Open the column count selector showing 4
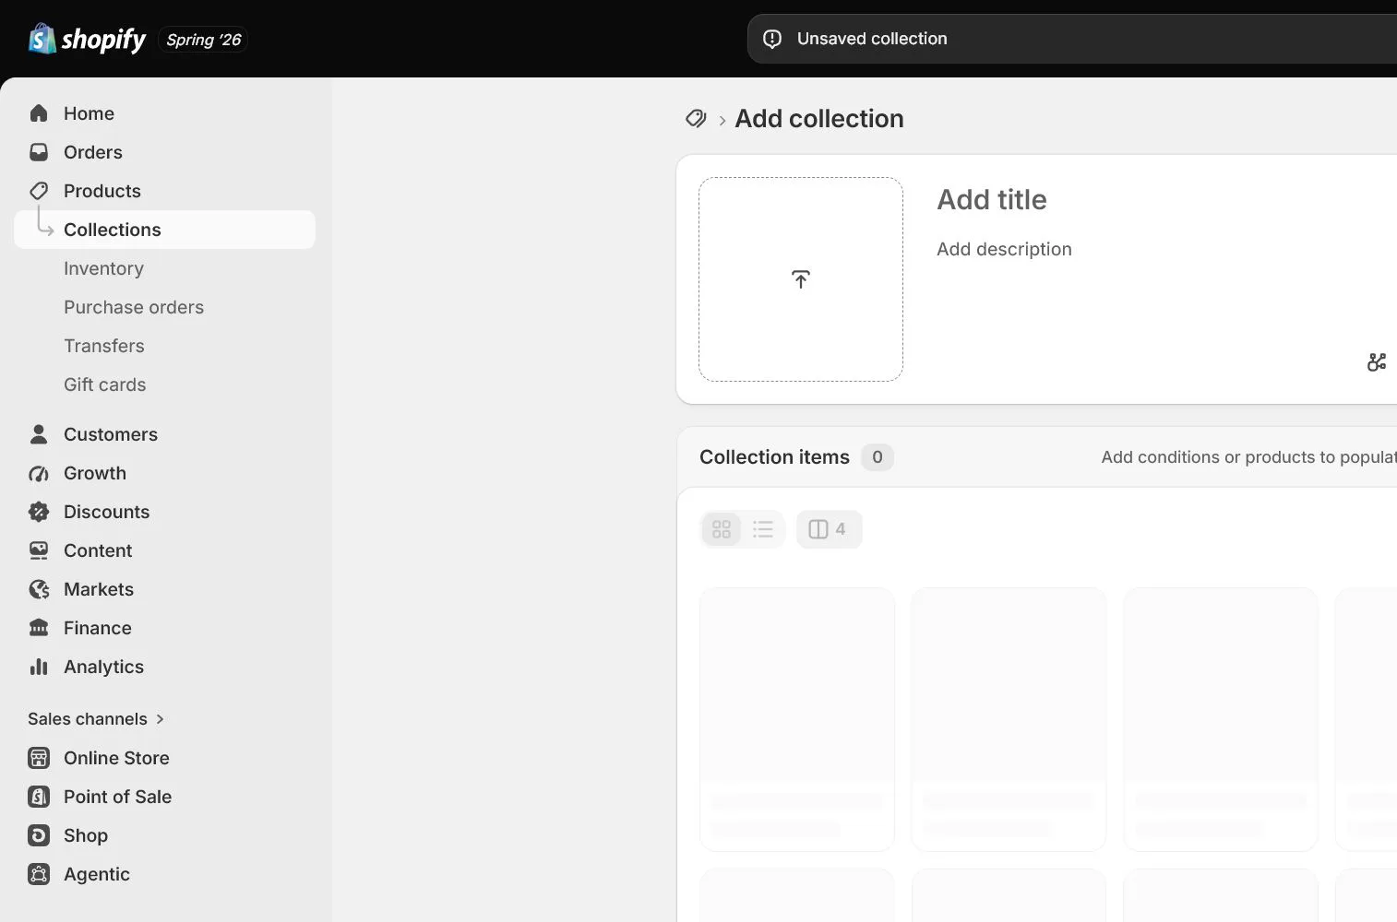This screenshot has height=922, width=1397. coord(829,529)
